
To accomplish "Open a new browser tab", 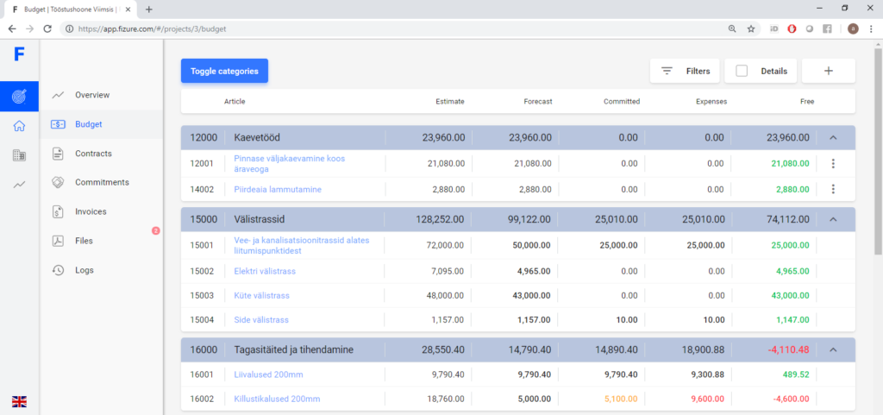I will (x=149, y=9).
